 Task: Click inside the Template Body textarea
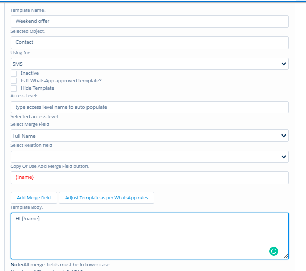[150, 236]
